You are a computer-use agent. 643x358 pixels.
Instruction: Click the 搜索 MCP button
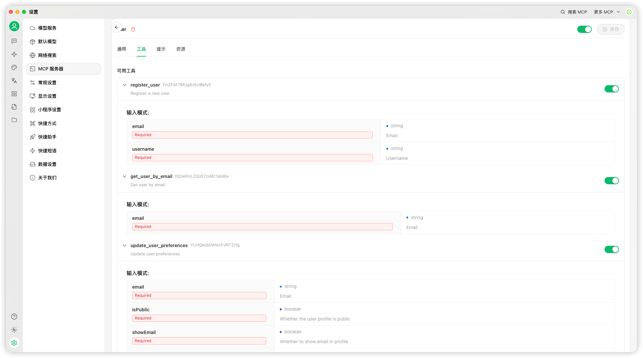pos(574,12)
